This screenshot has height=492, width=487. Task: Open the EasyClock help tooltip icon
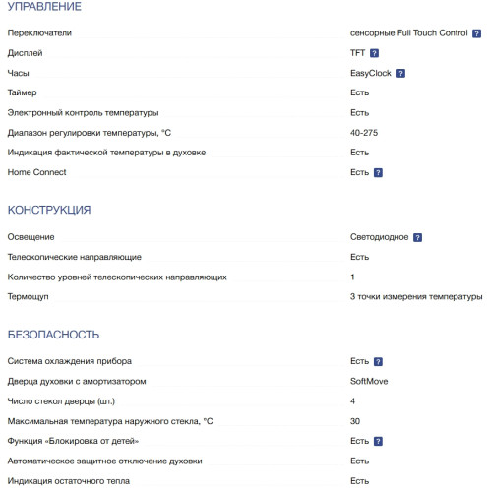coord(400,73)
